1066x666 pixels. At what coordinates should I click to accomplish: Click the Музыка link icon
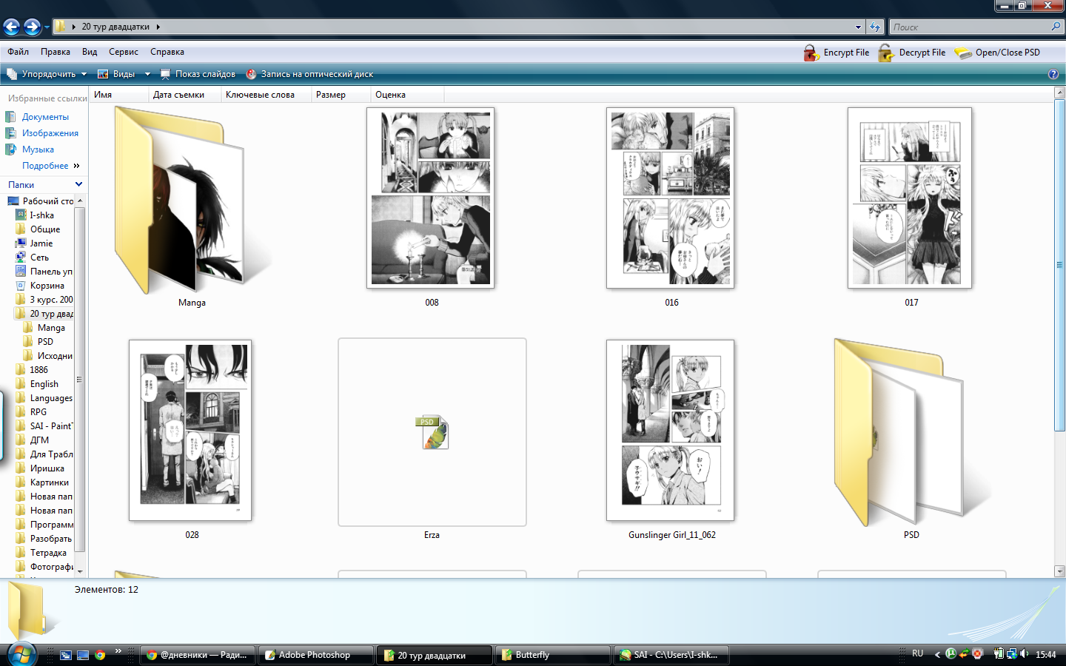[x=11, y=149]
